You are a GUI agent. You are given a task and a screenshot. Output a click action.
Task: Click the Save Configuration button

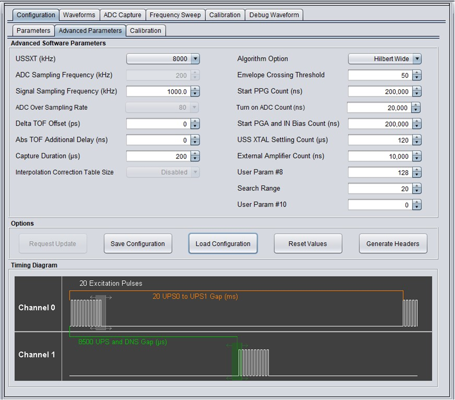138,244
